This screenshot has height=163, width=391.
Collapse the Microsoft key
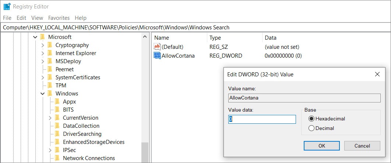click(x=35, y=37)
